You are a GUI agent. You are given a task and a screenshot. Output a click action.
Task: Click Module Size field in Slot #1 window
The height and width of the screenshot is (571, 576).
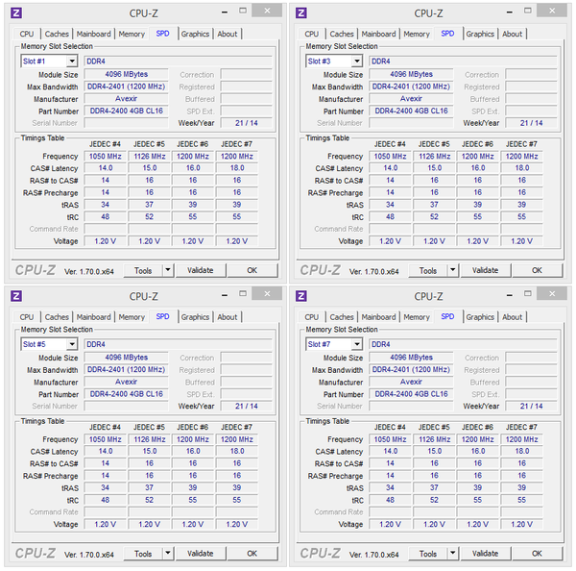tap(127, 74)
